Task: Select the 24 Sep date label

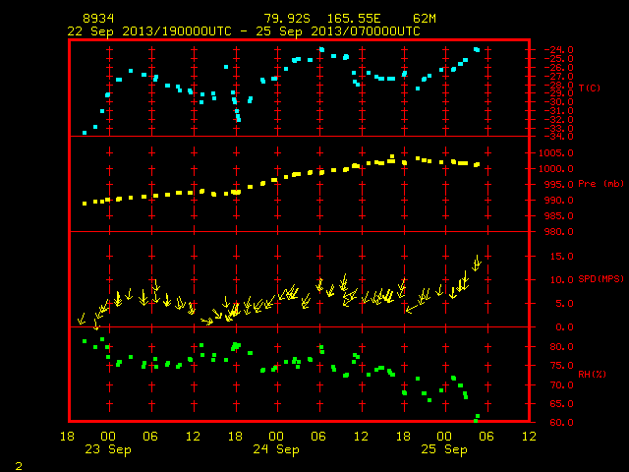Action: click(276, 449)
